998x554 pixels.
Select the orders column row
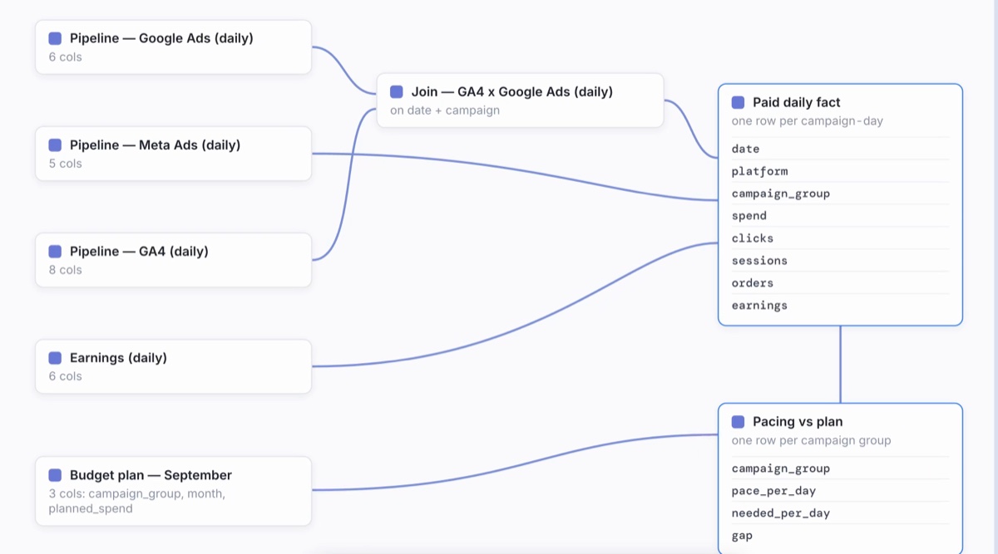coord(840,283)
